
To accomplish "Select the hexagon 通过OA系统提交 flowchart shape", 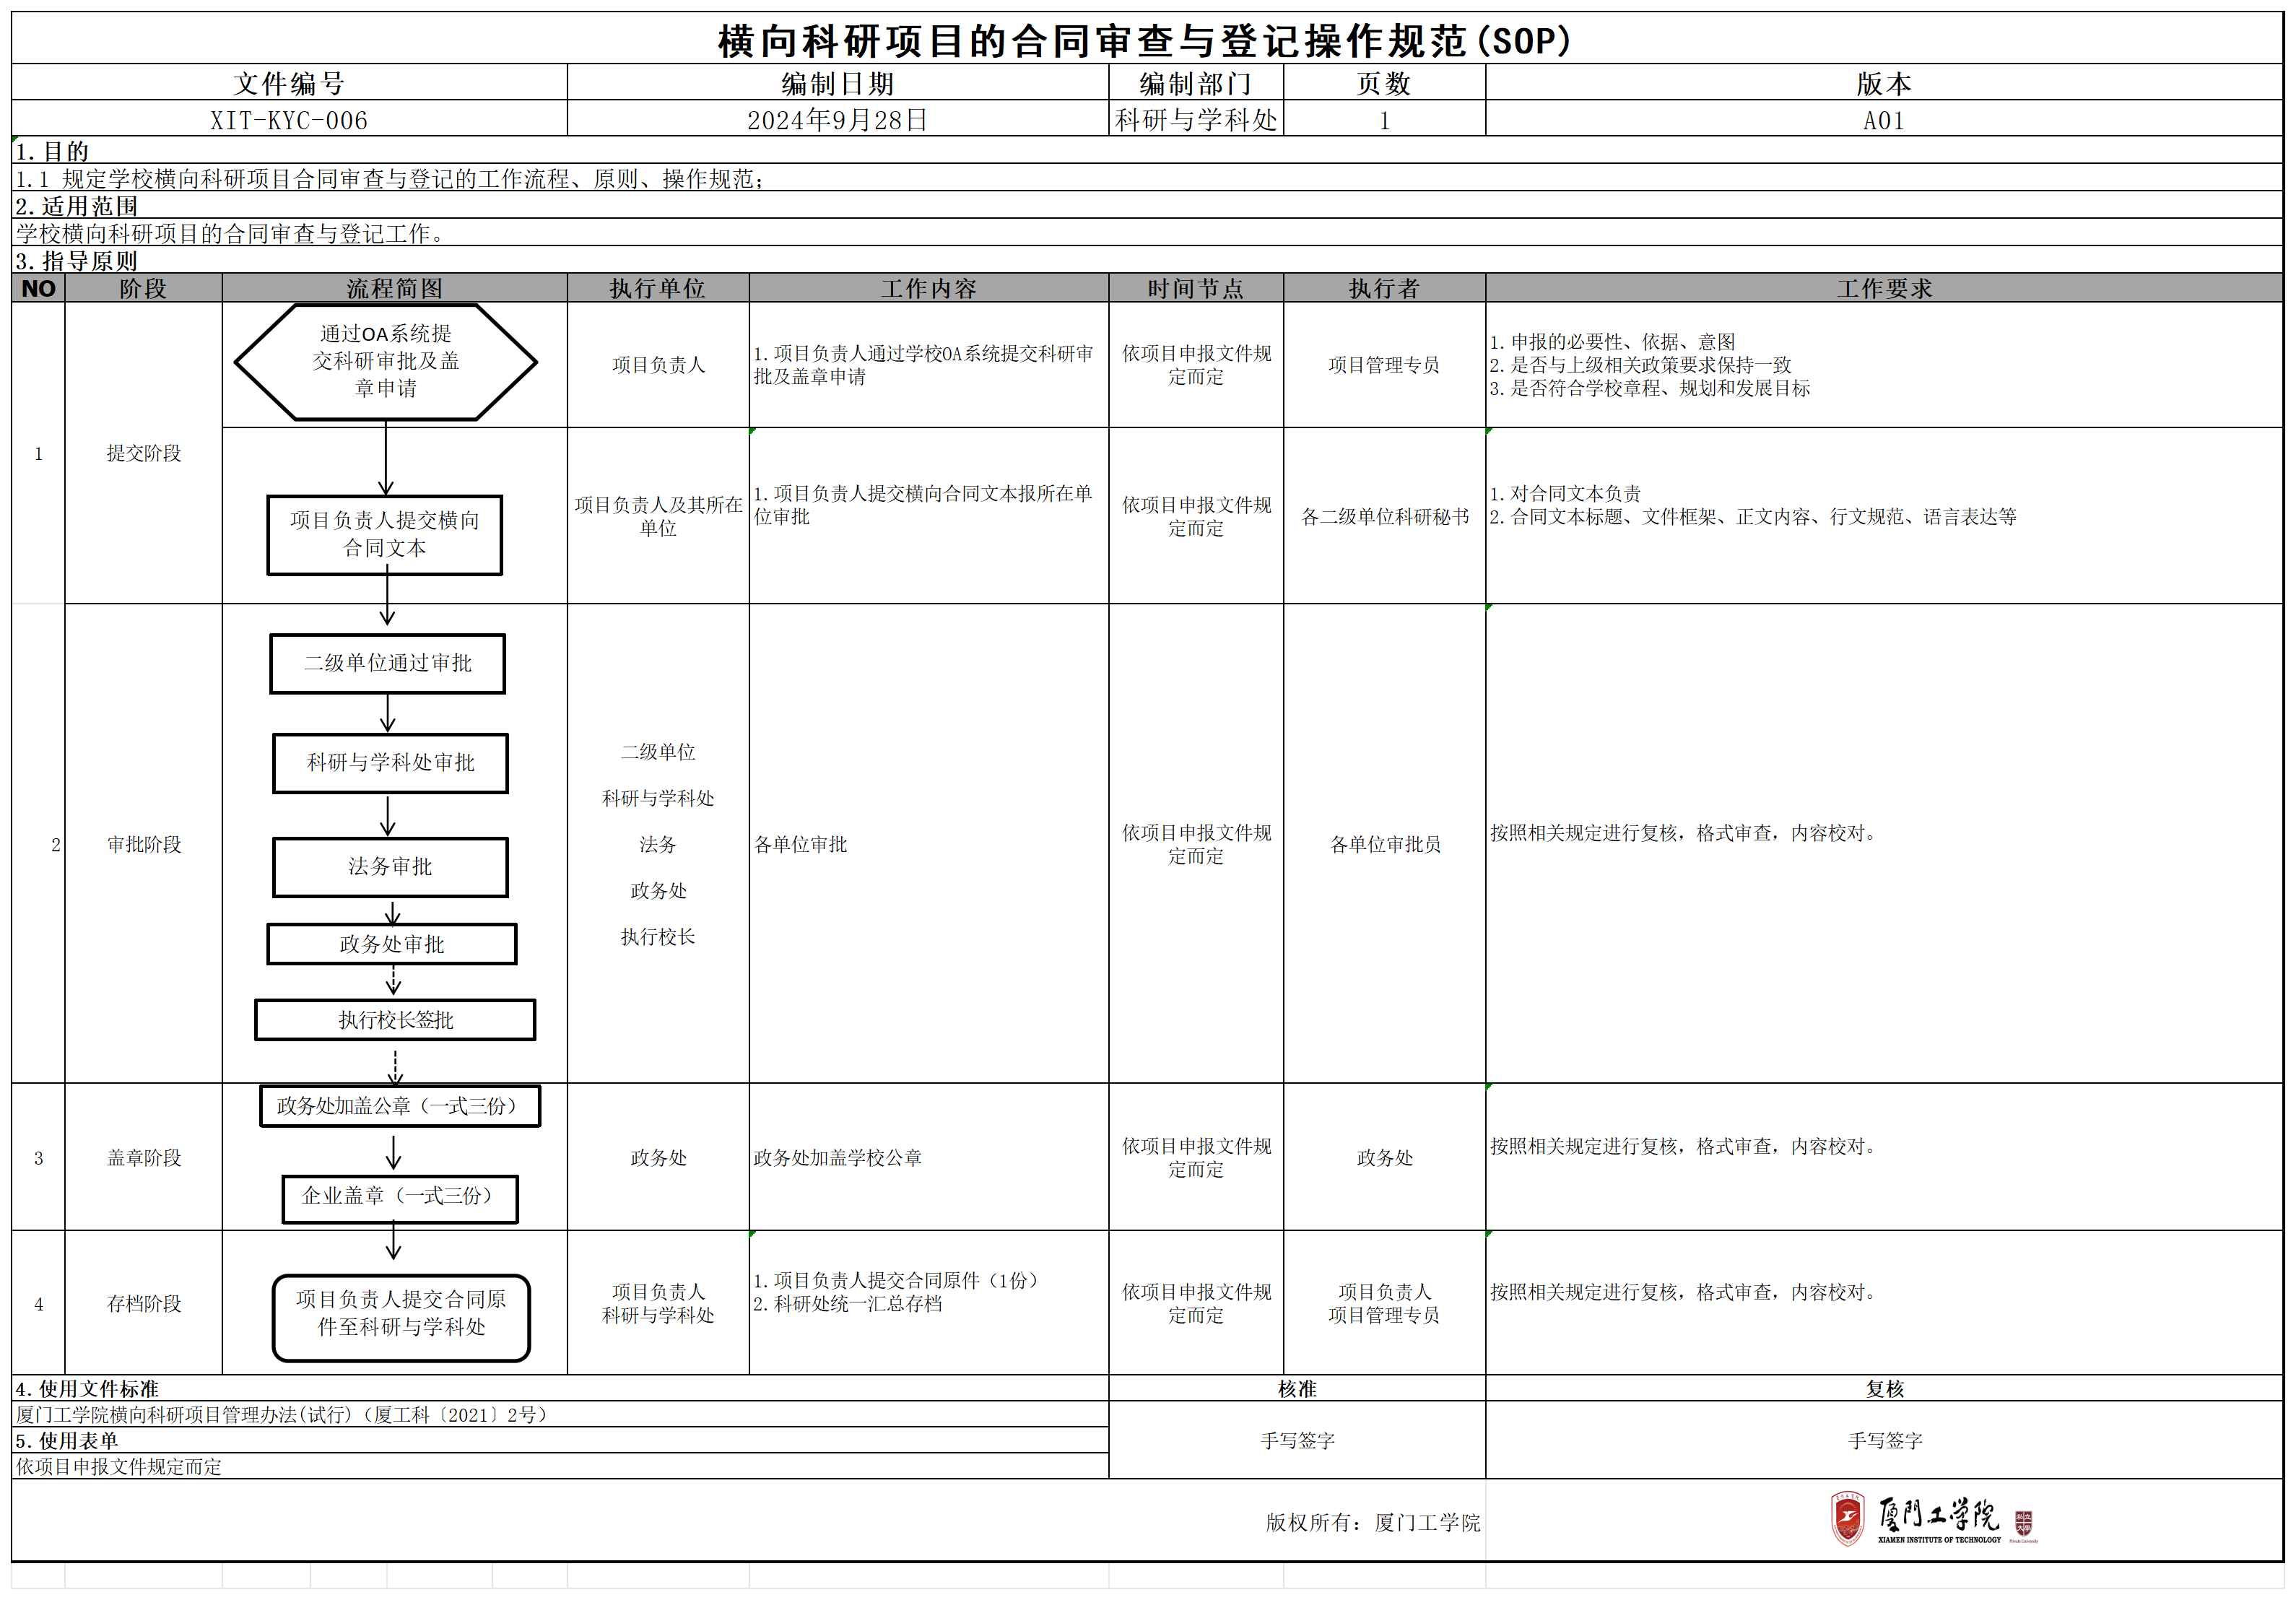I will [x=385, y=361].
